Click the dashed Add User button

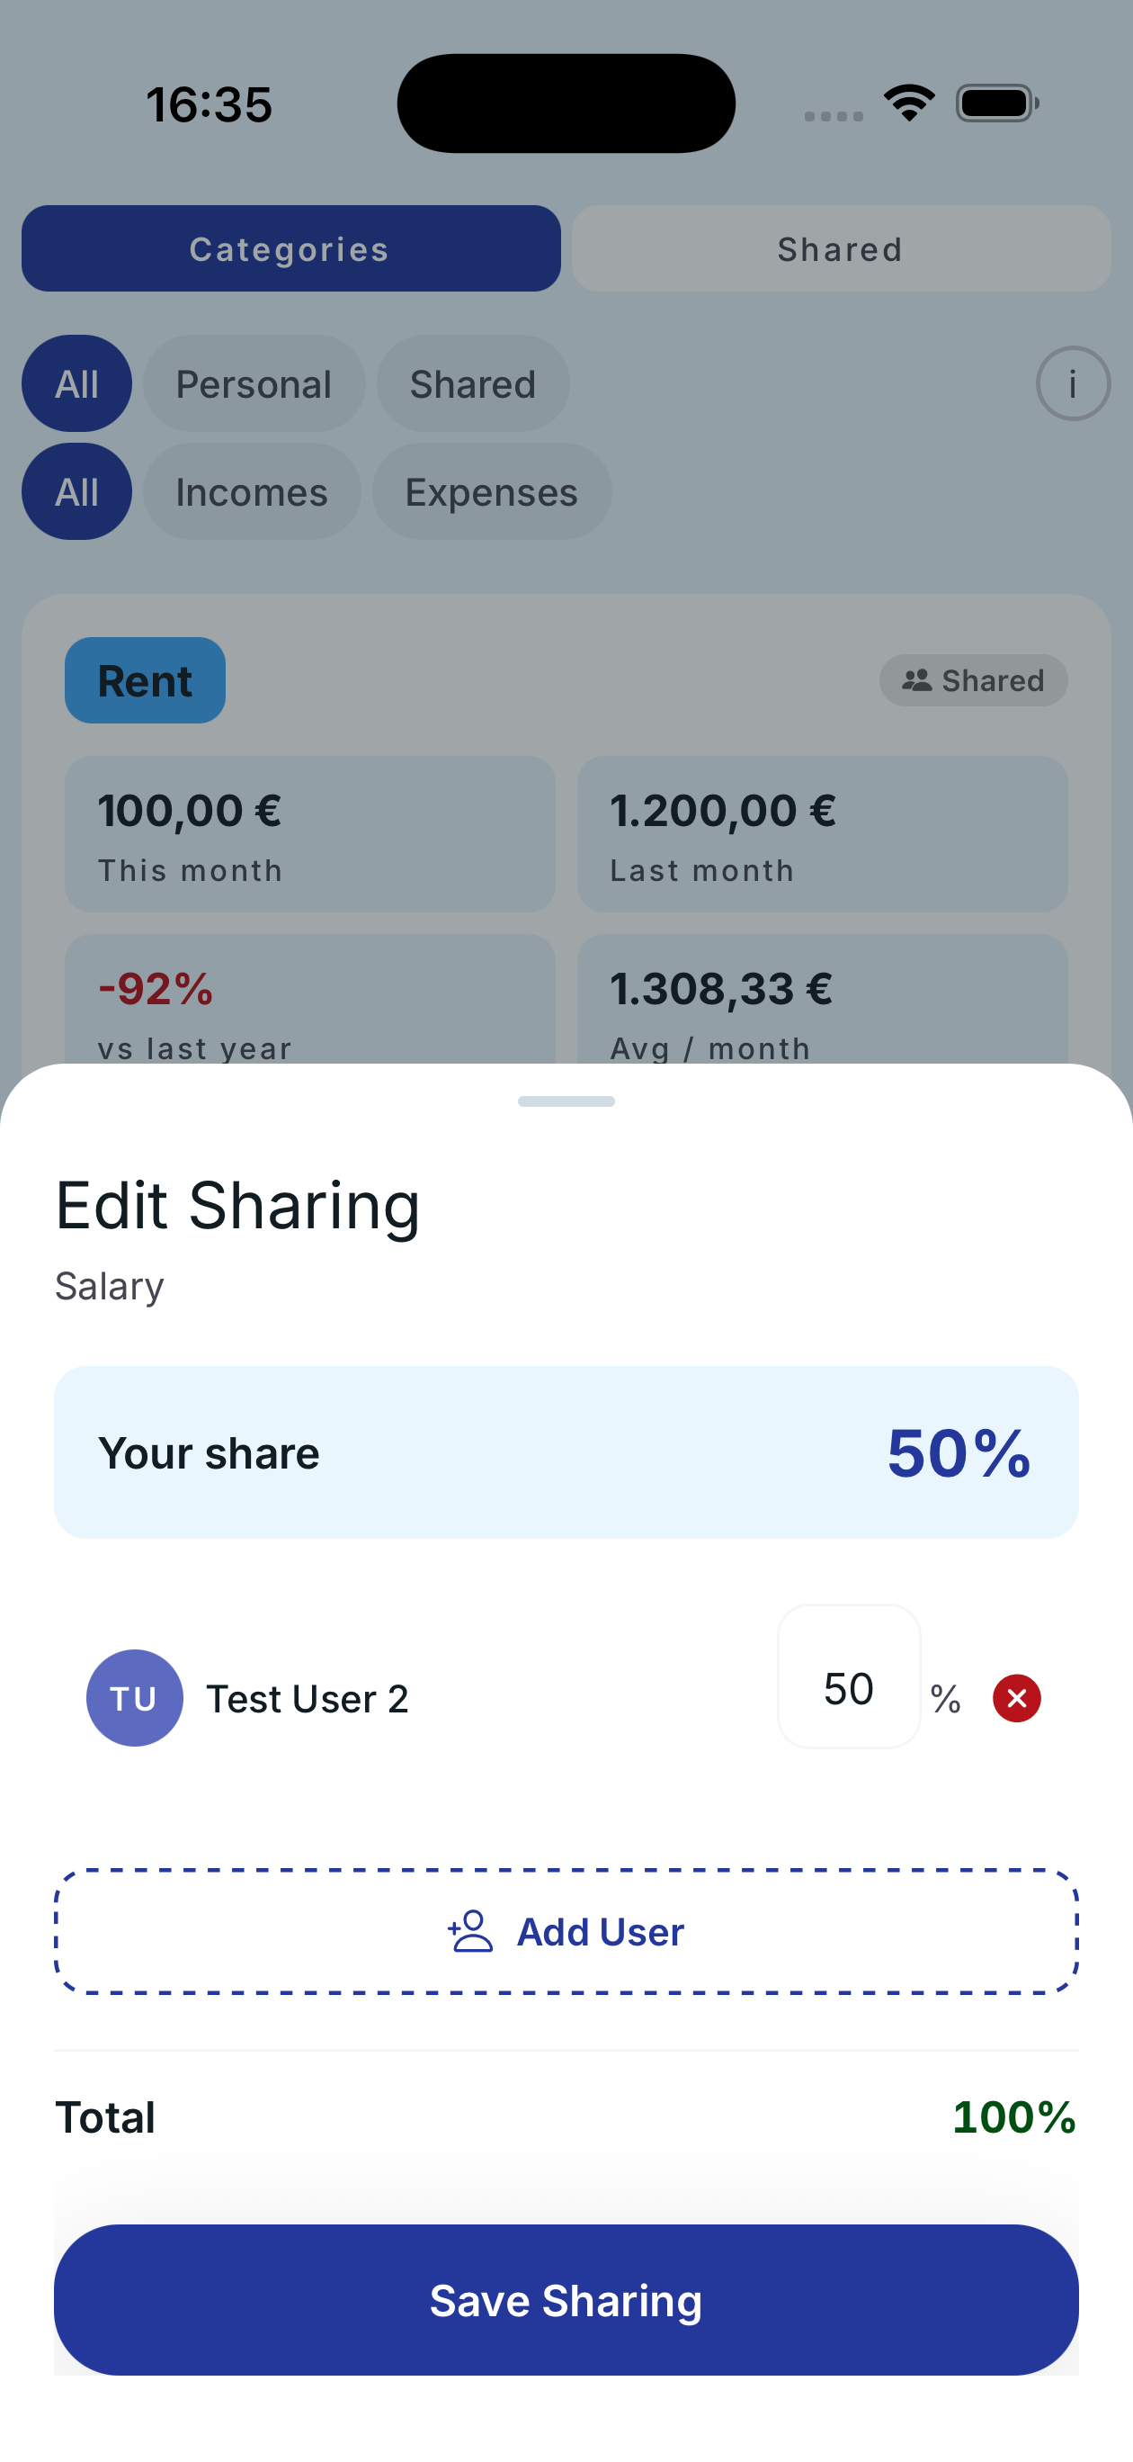coord(566,1932)
